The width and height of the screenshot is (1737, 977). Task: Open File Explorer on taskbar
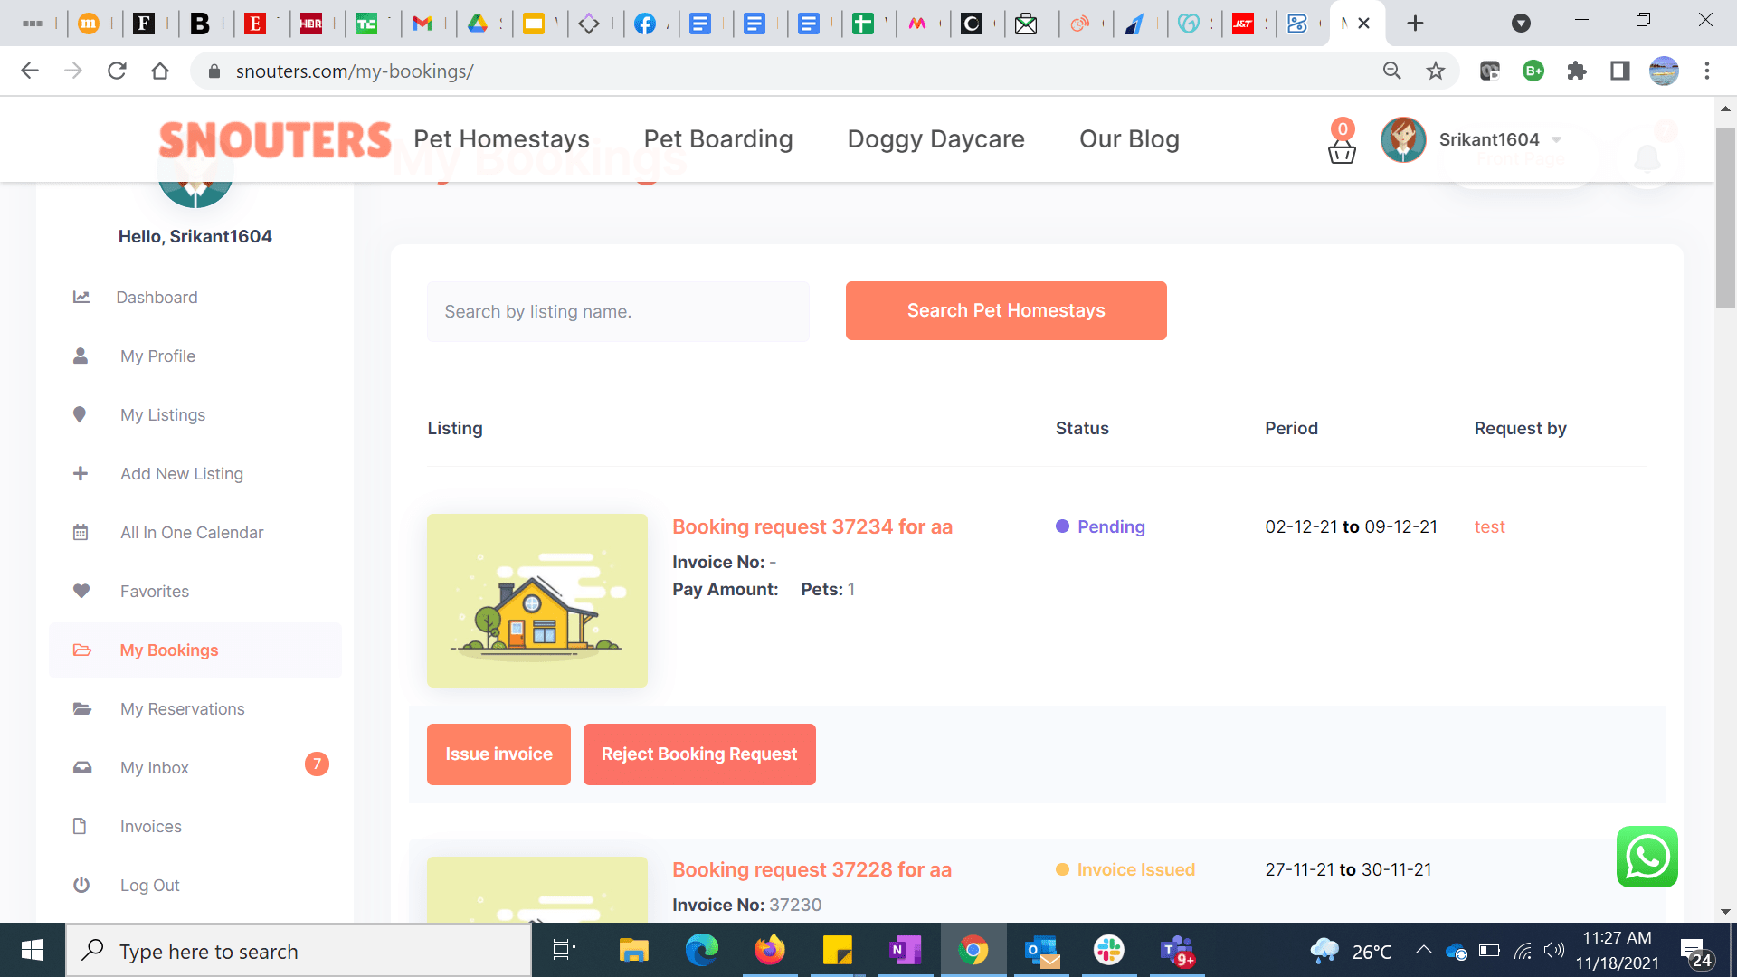633,951
